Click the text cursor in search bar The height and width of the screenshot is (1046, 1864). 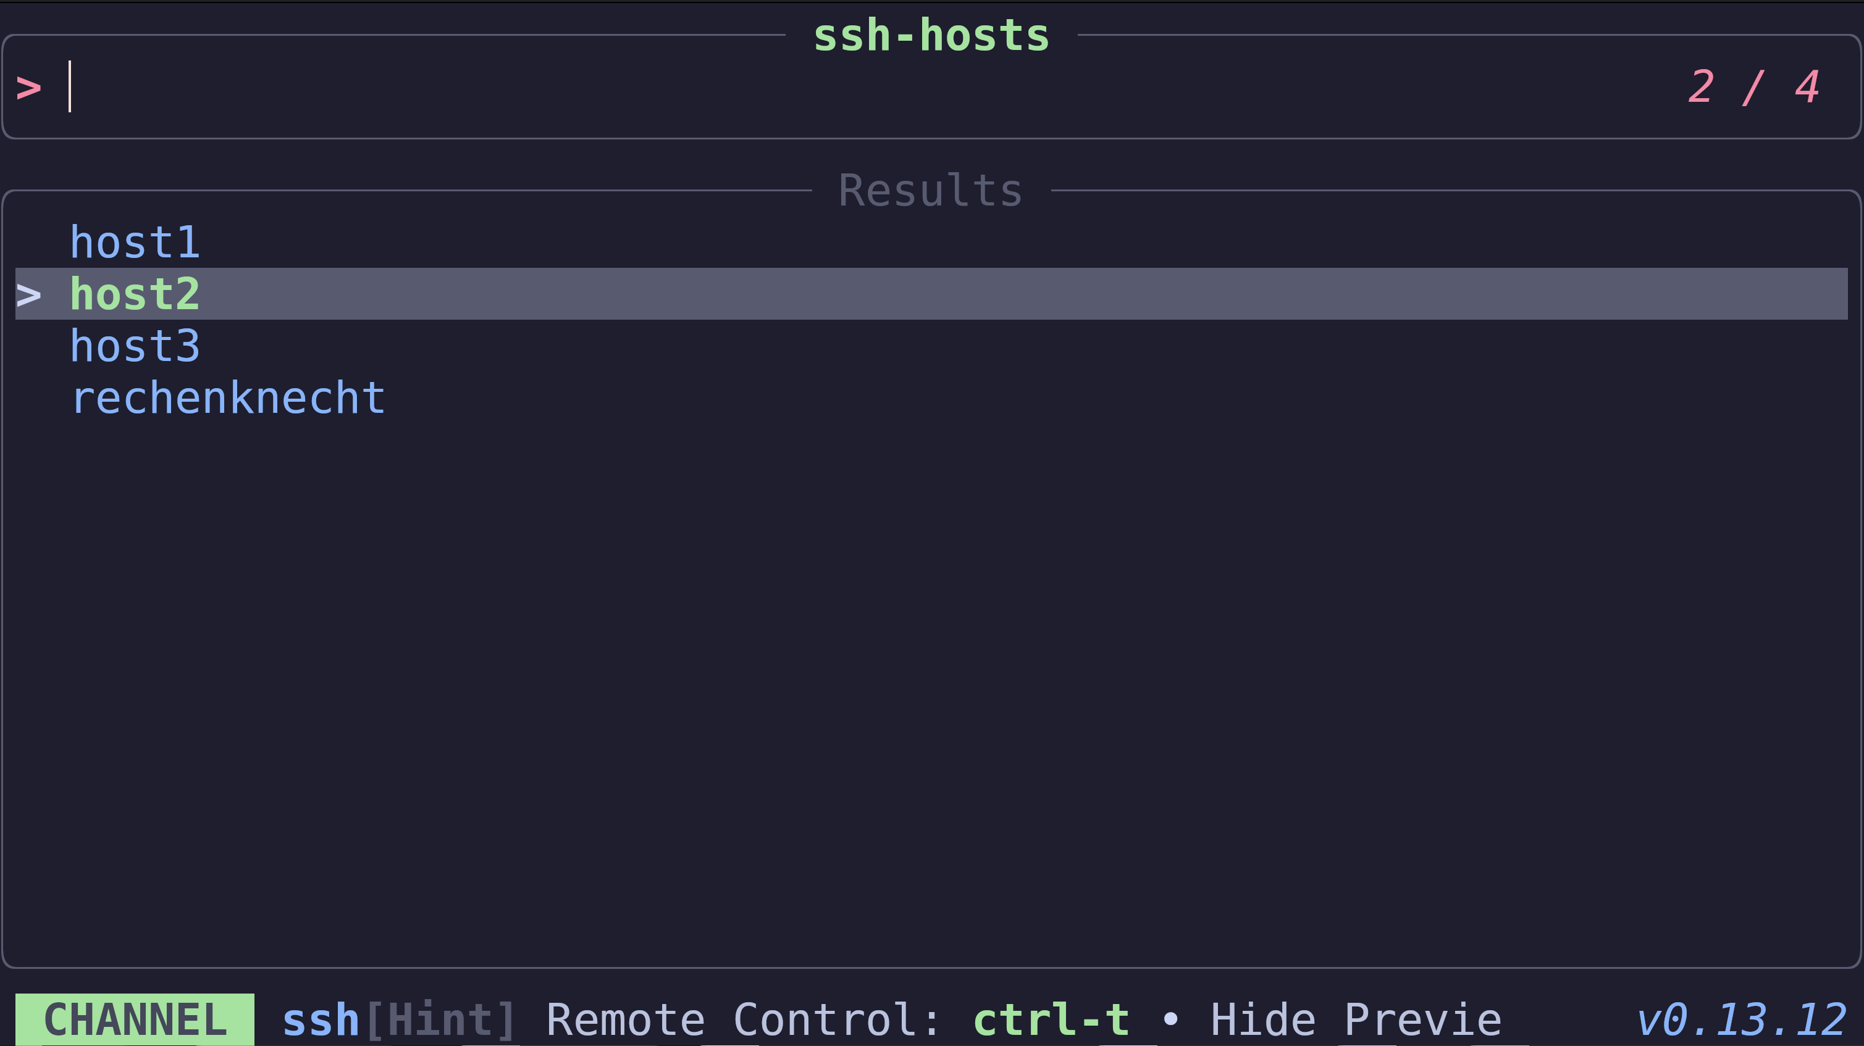[69, 87]
